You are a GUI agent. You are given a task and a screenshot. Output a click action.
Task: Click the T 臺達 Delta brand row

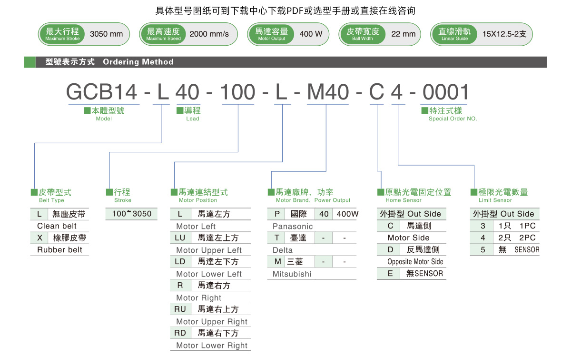pyautogui.click(x=312, y=238)
